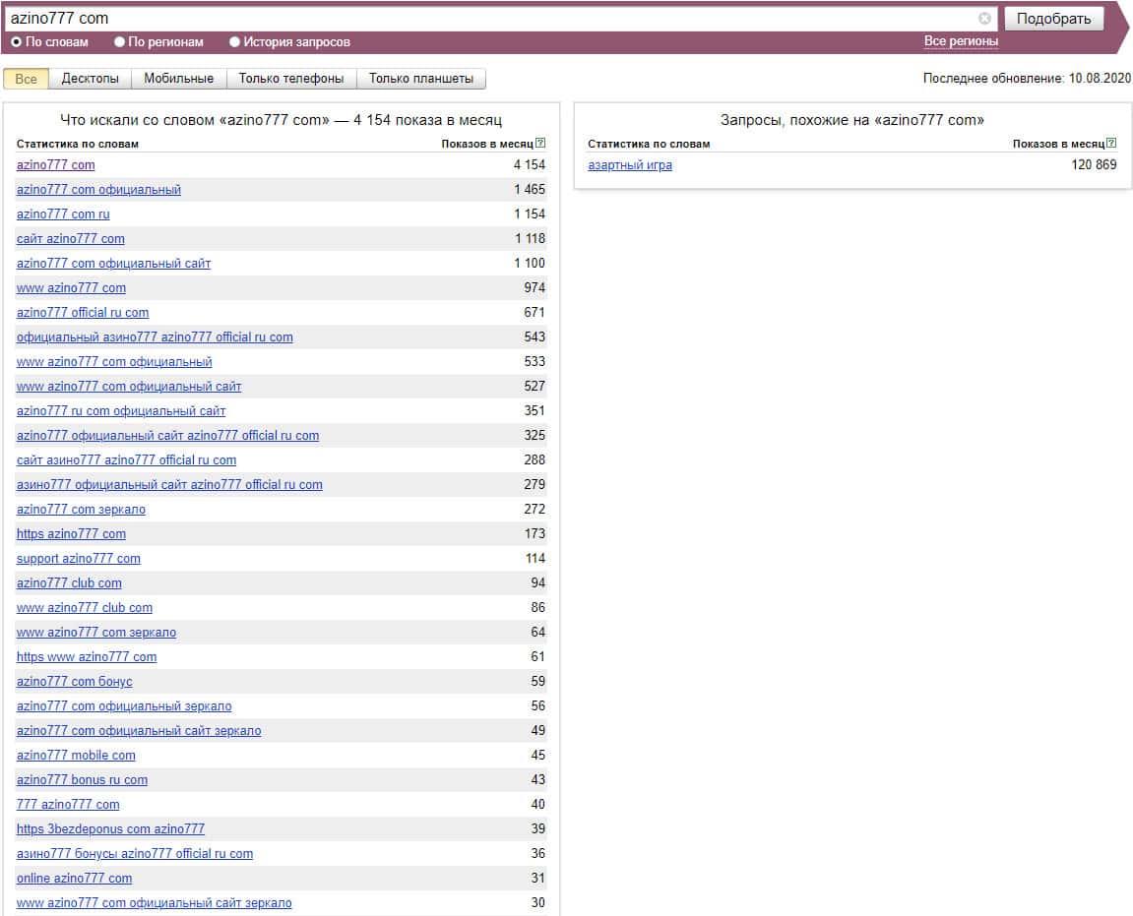Click help icon beside left 'Показов в месяц'
1133x916 pixels.
pos(540,144)
